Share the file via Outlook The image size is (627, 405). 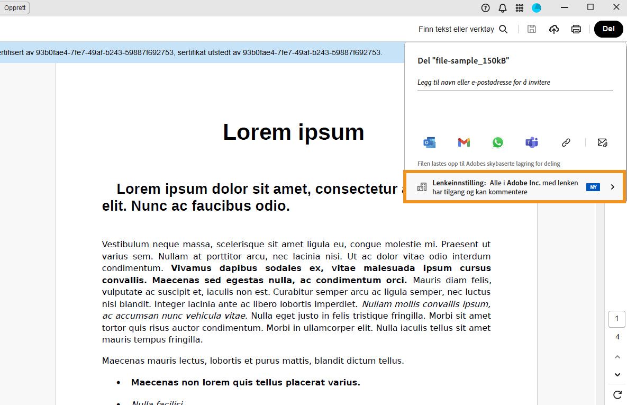point(429,142)
